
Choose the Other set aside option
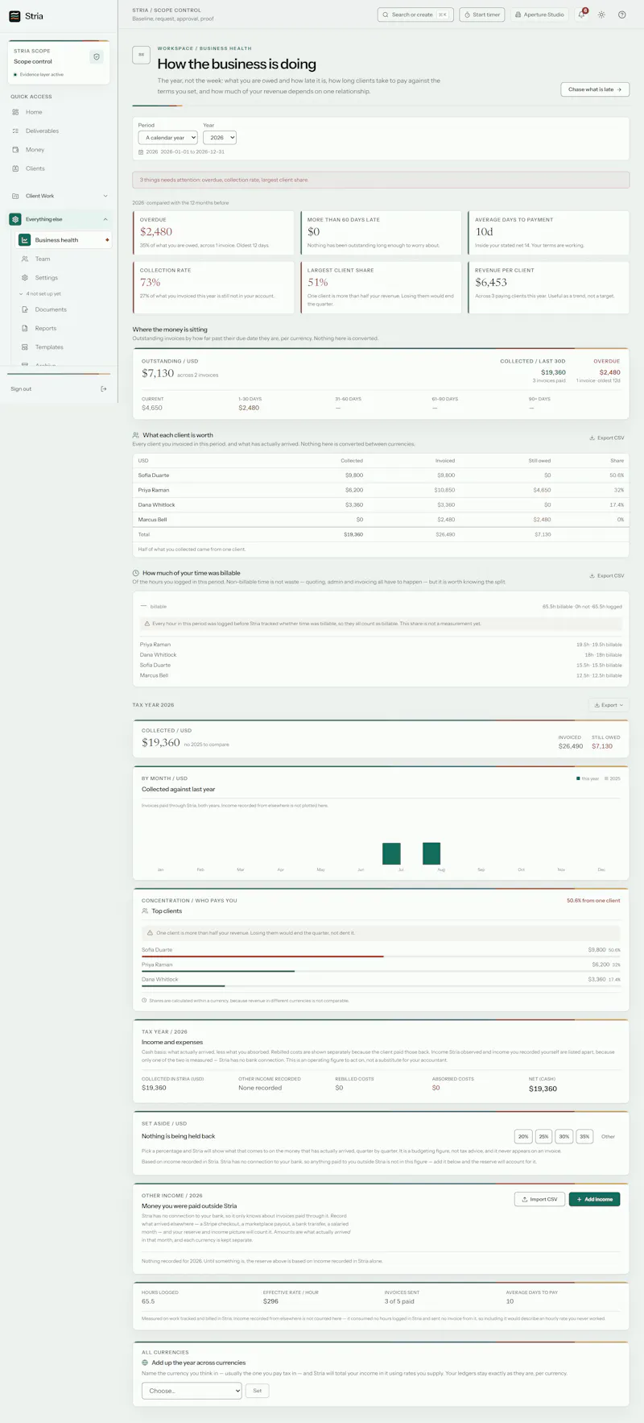tap(608, 1136)
